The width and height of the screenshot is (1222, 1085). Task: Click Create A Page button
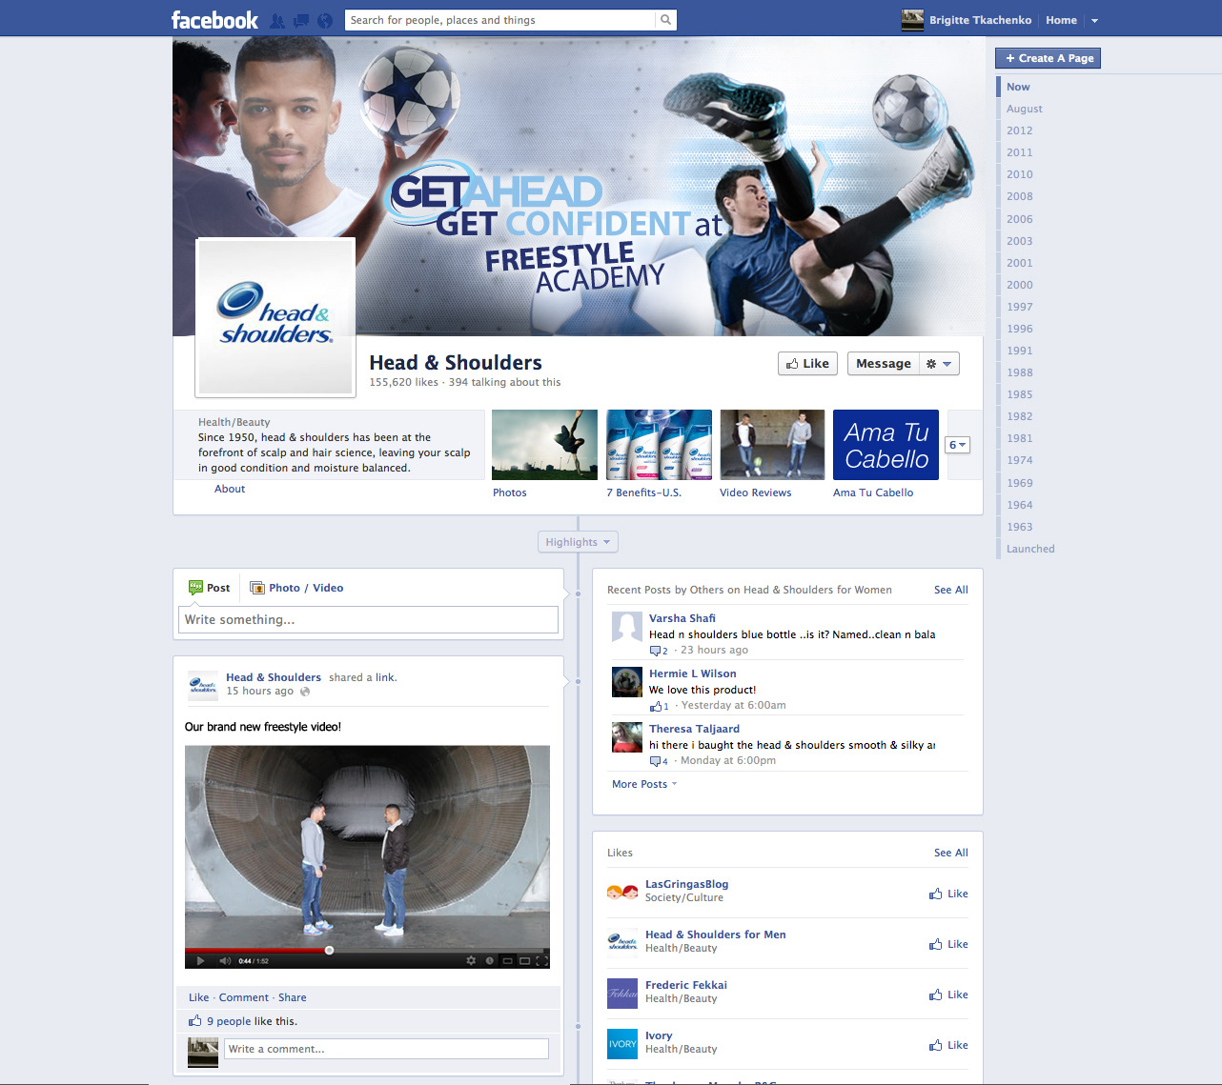(x=1049, y=58)
